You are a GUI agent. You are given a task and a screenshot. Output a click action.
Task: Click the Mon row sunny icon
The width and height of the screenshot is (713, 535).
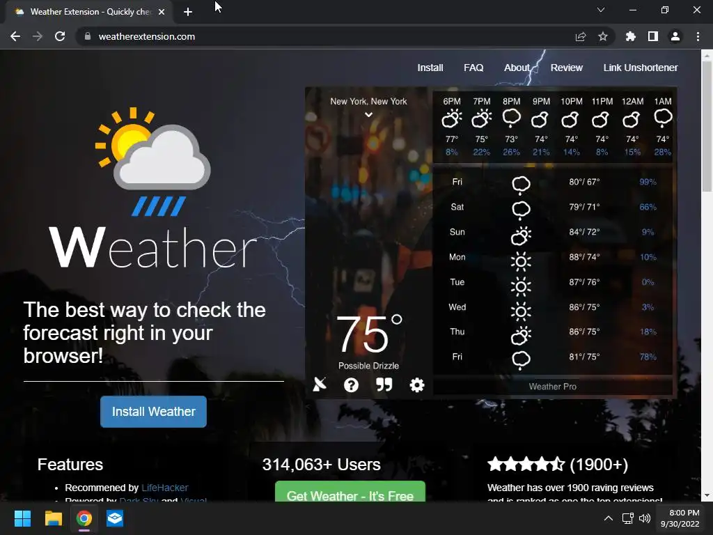521,262
